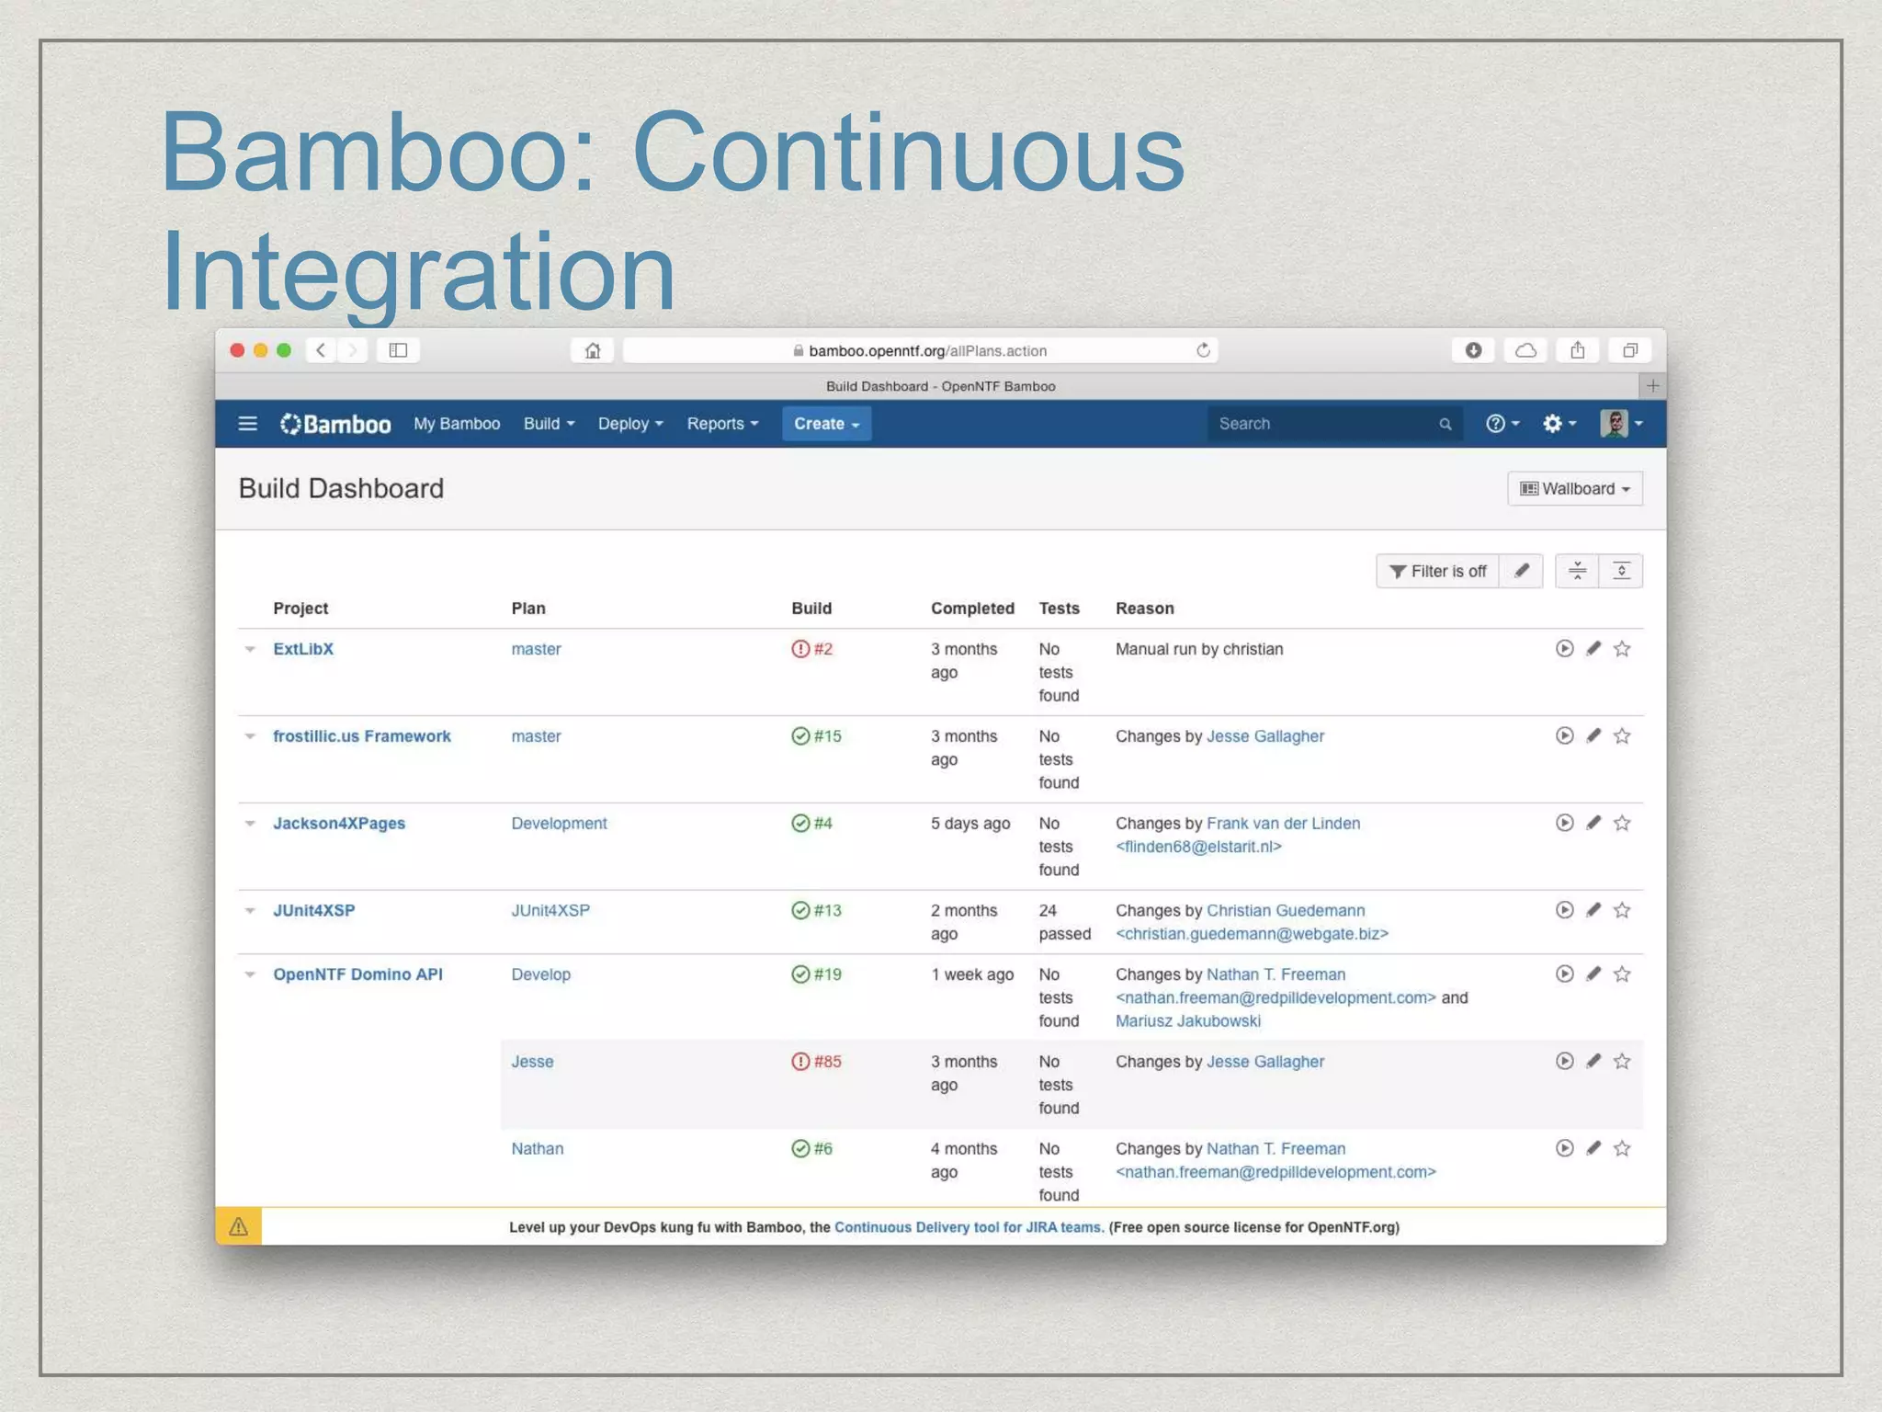Open a new Safari tab
The height and width of the screenshot is (1412, 1882).
click(x=1652, y=386)
